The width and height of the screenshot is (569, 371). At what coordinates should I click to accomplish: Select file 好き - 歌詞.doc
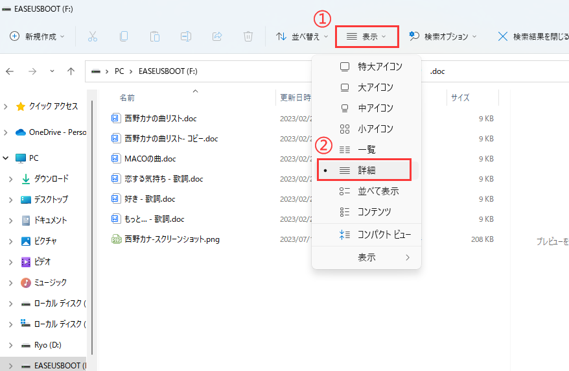pos(150,199)
